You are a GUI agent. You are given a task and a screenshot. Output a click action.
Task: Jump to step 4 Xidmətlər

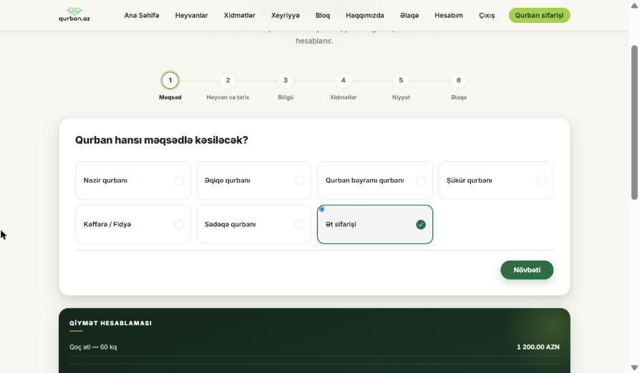(x=343, y=80)
